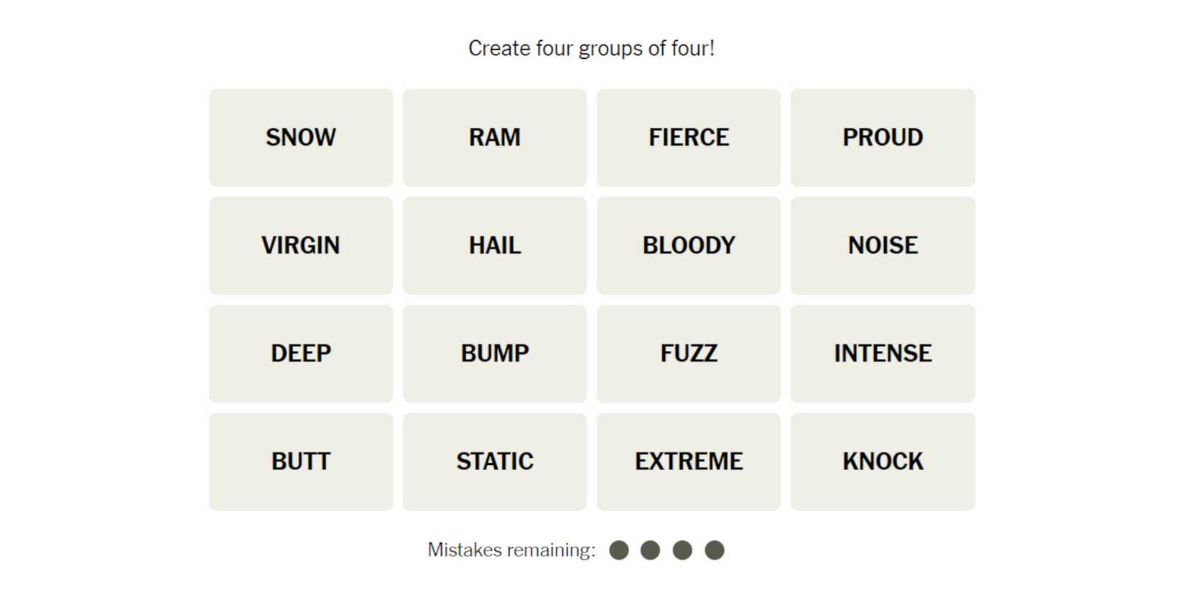Viewport: 1185px width, 592px height.
Task: Click the first mistakes remaining dot
Action: (x=619, y=550)
